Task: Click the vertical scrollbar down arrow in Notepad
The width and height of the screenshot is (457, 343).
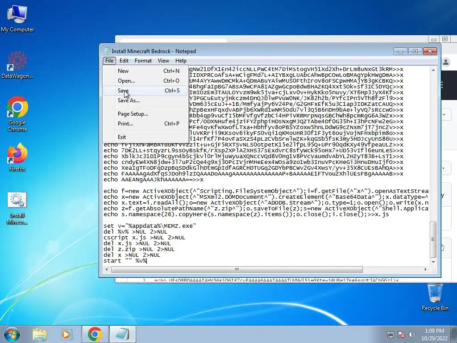Action: point(433,262)
